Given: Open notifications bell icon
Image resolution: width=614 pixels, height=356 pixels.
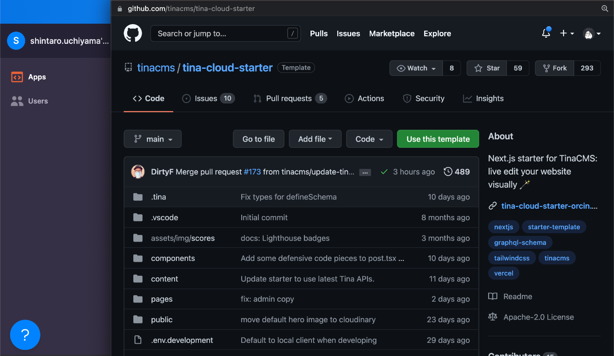Looking at the screenshot, I should coord(546,33).
